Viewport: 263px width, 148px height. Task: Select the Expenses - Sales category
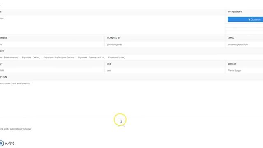point(116,58)
